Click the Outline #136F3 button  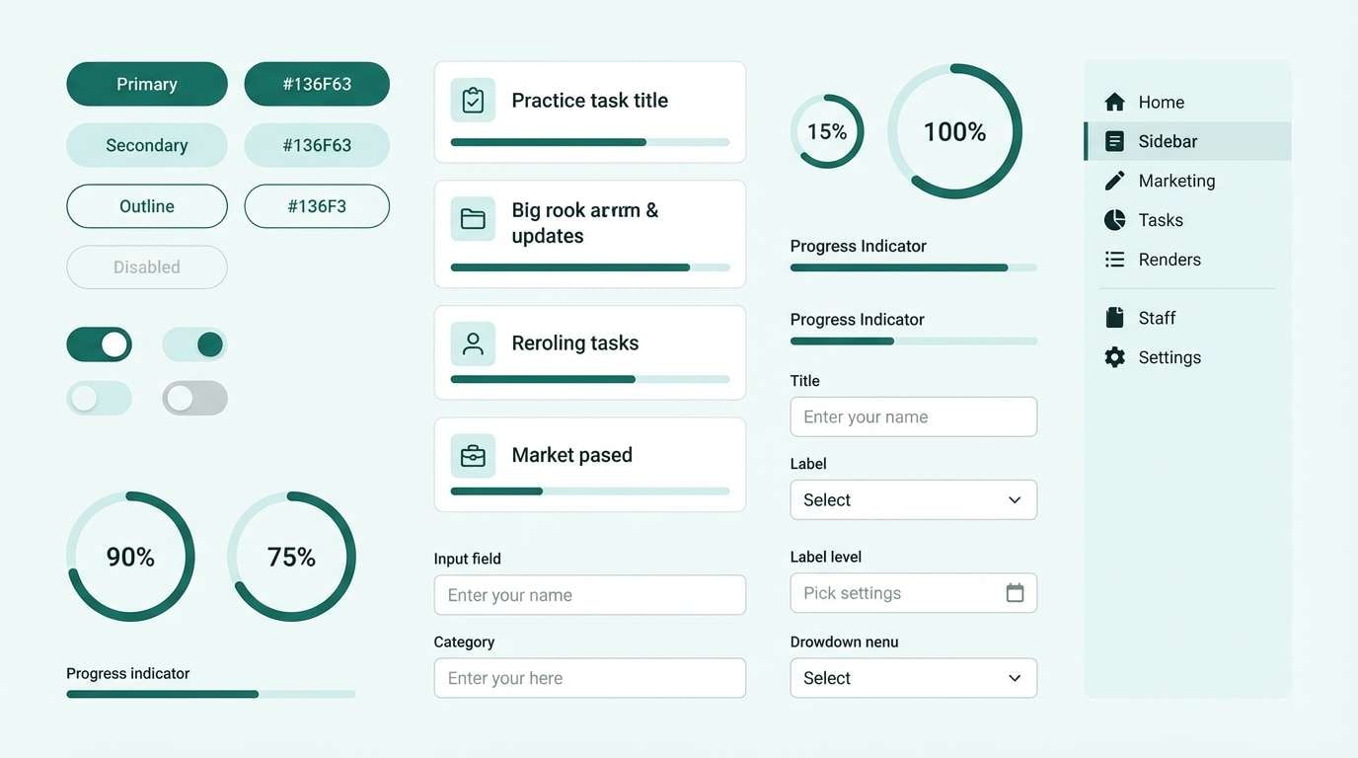tap(317, 205)
